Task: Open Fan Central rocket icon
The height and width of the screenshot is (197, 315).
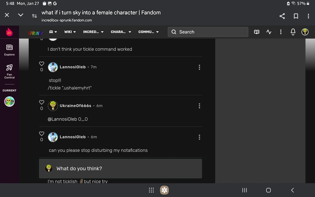Action: [x=10, y=71]
